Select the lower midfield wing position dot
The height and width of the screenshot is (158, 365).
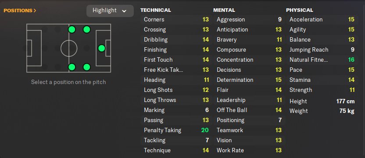point(72,67)
